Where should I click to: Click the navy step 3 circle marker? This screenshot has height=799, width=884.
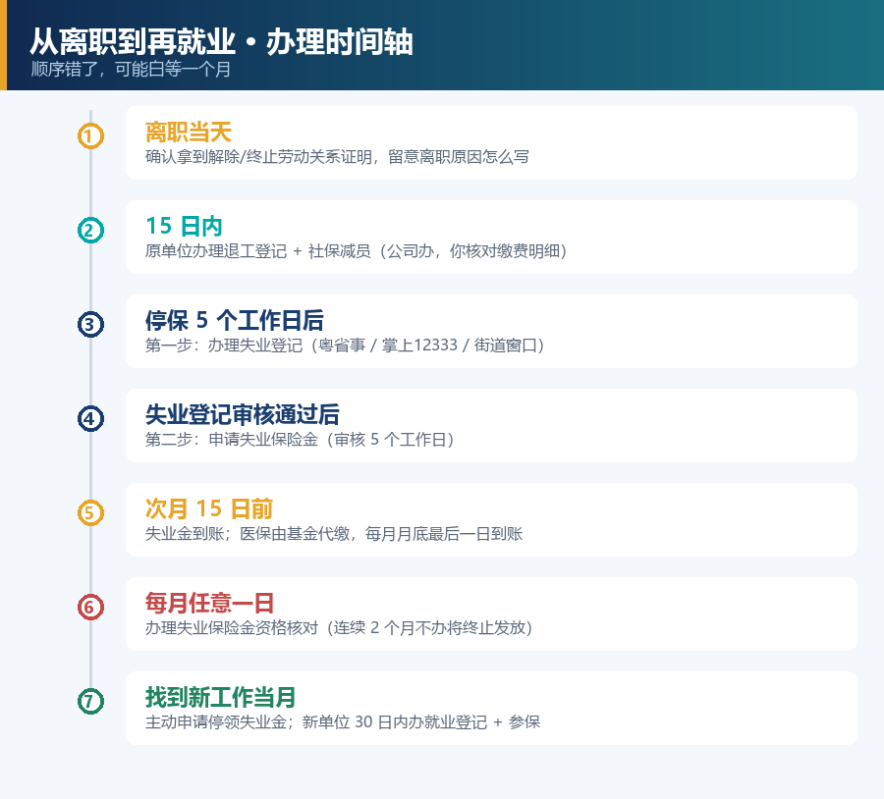click(90, 325)
